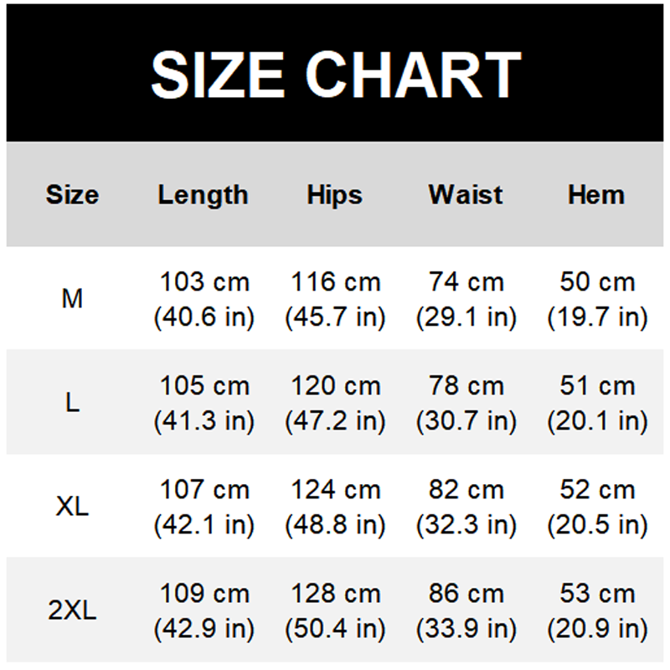Screen dimensions: 670x670
Task: Select the Size column header
Action: [72, 195]
